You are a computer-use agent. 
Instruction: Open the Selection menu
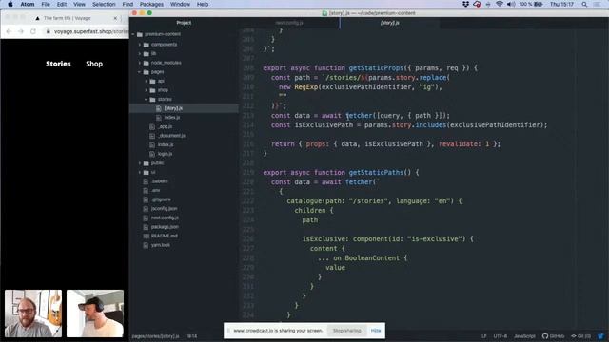pyautogui.click(x=104, y=4)
